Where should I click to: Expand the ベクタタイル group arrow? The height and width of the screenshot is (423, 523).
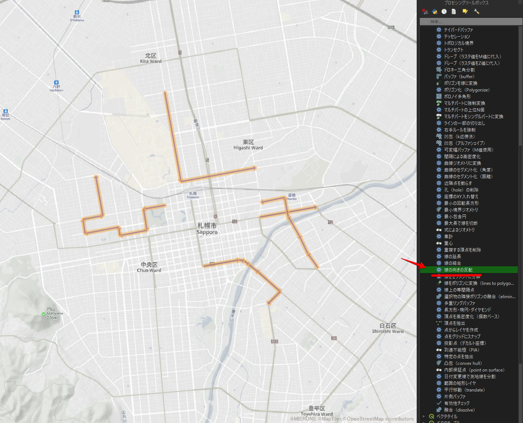[x=424, y=417]
